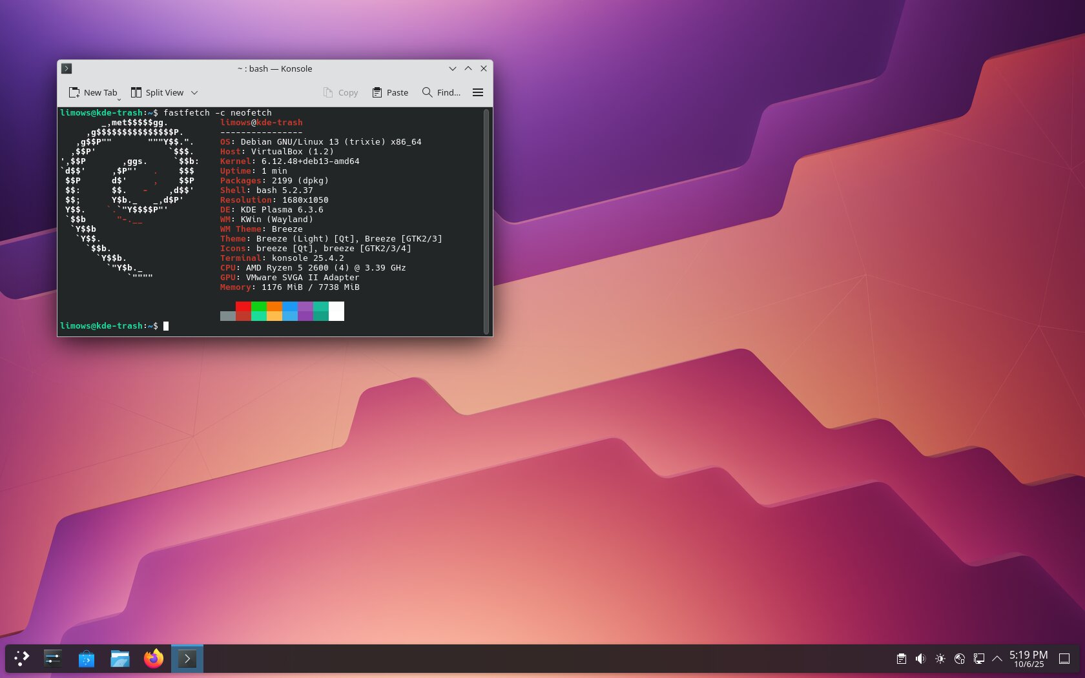Viewport: 1085px width, 678px height.
Task: Launch System Settings from the taskbar
Action: [x=53, y=659]
